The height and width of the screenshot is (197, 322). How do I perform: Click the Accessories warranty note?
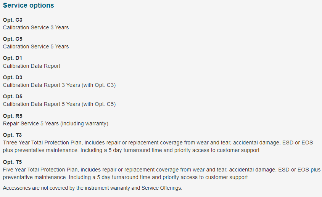tap(92, 188)
